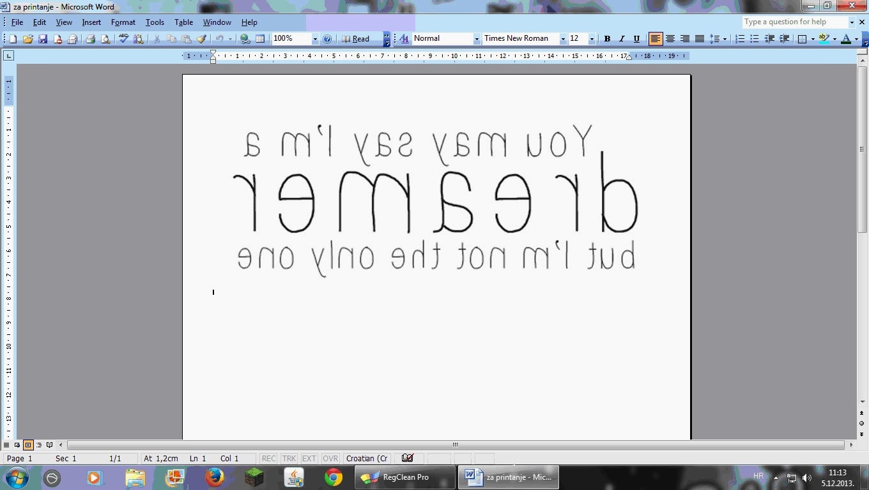
Task: Run Spelling and Grammar check
Action: click(123, 39)
